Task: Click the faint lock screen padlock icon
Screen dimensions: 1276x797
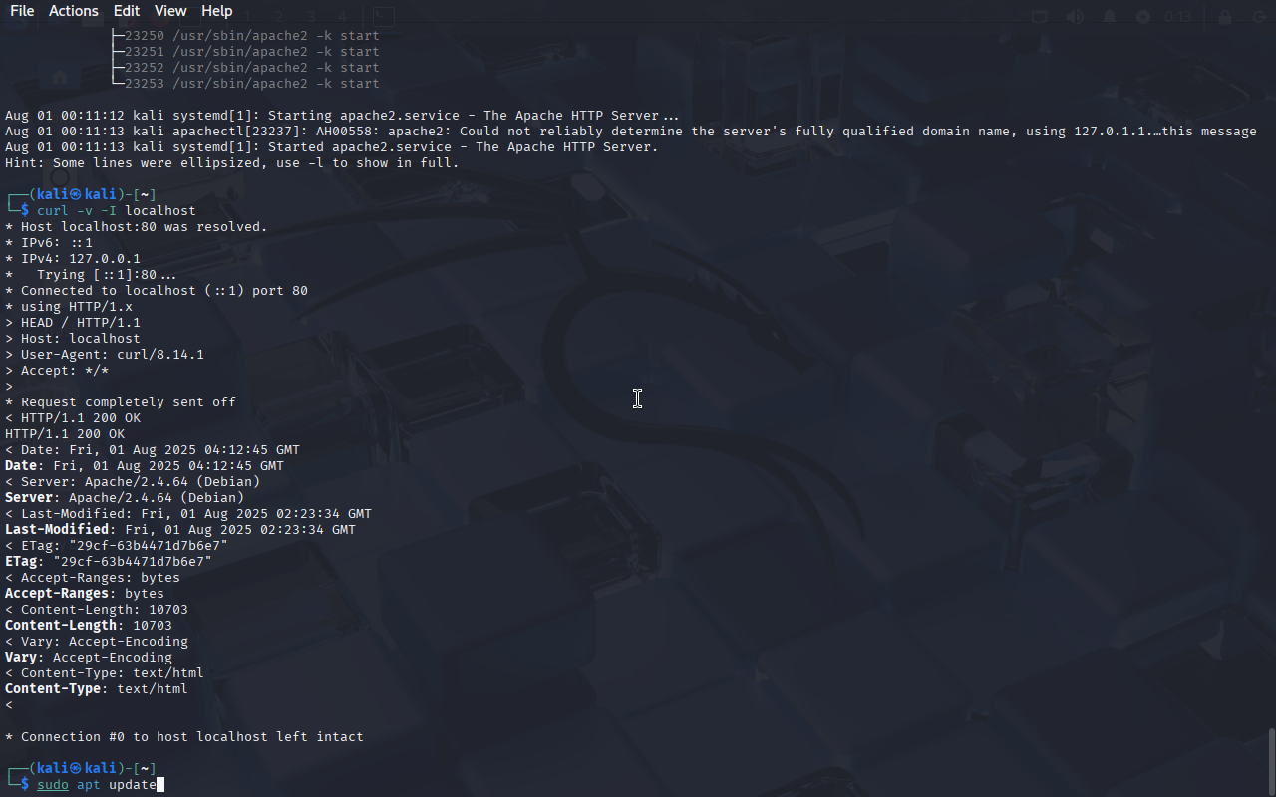Action: coord(1225,16)
